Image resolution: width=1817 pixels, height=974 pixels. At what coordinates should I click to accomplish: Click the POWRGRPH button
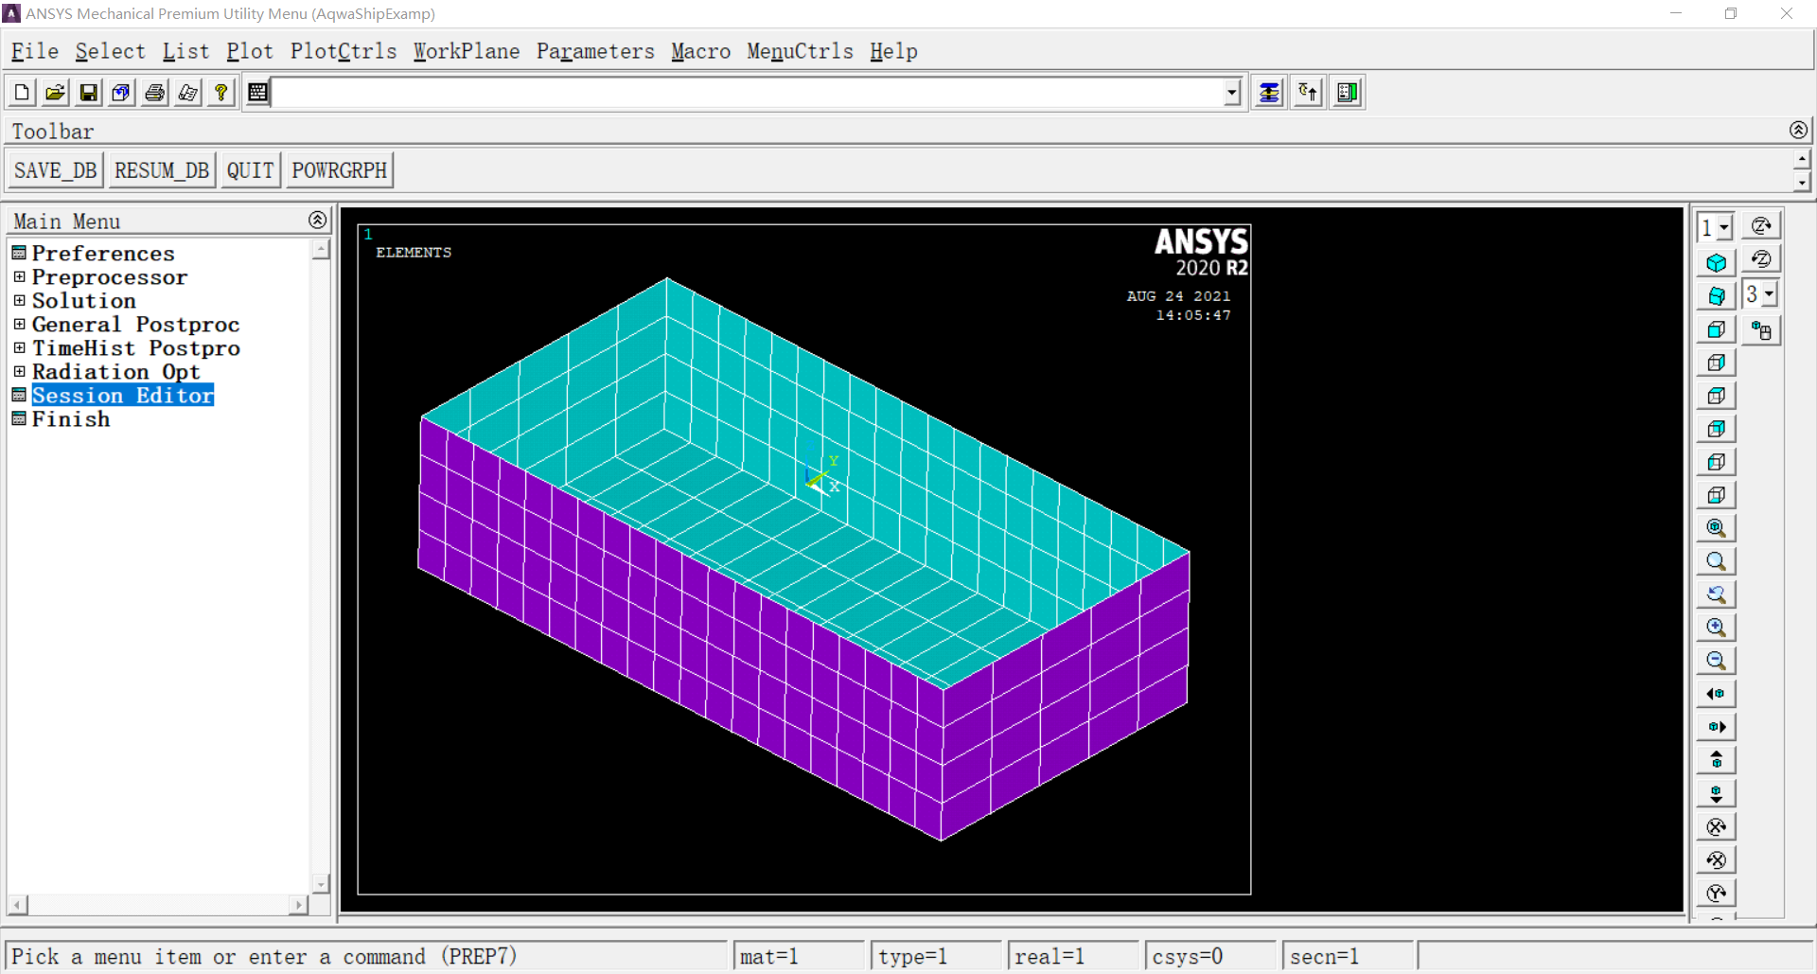[x=339, y=170]
